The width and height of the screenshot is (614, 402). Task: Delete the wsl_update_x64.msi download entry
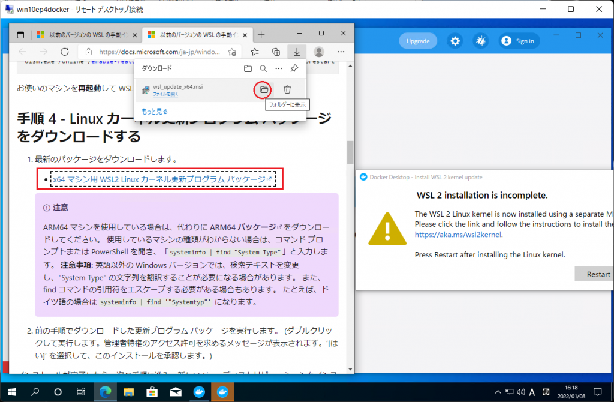click(x=287, y=90)
